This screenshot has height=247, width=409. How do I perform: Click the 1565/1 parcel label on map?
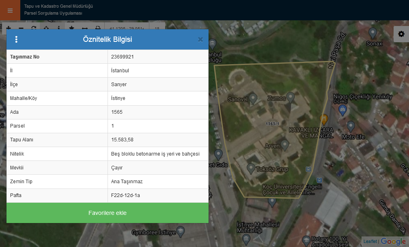[272, 123]
